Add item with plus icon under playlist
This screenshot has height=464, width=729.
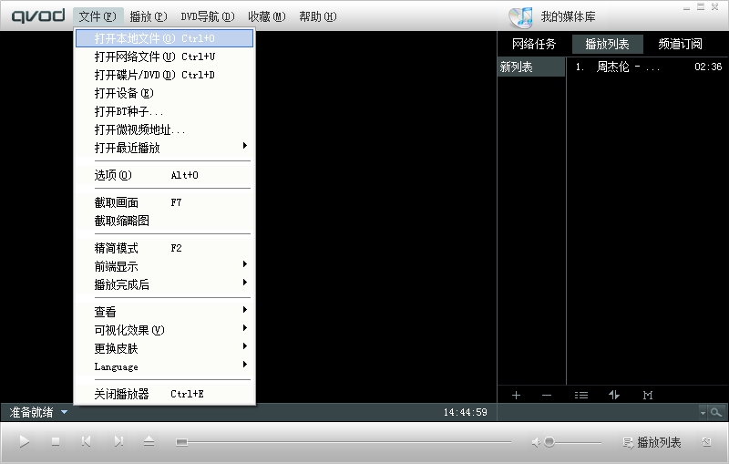(516, 396)
